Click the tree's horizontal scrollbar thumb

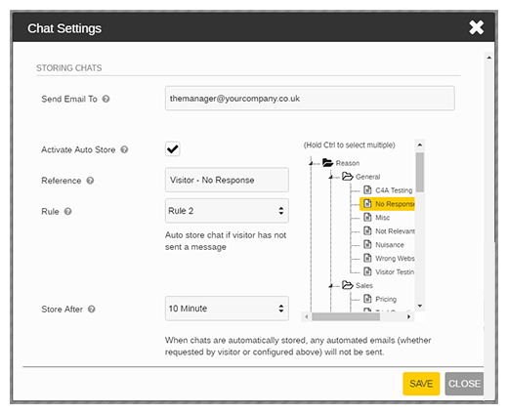346,316
